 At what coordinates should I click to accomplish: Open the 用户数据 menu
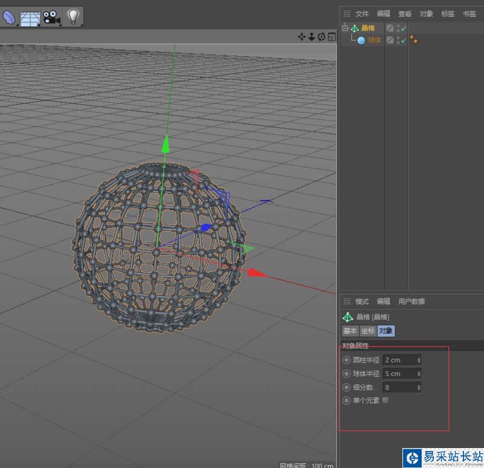click(411, 301)
